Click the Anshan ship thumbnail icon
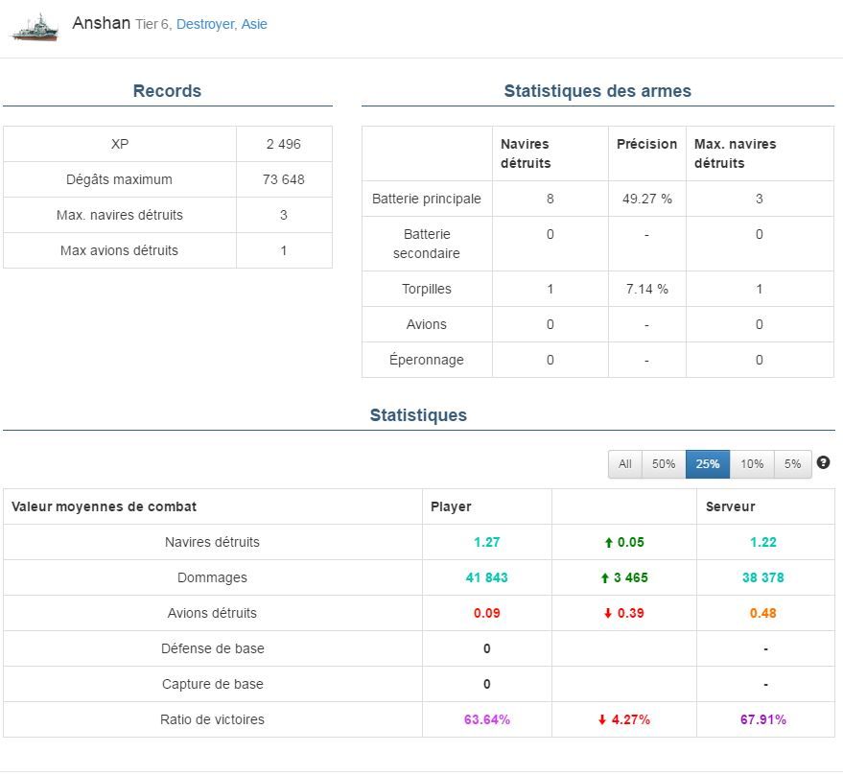 point(35,26)
